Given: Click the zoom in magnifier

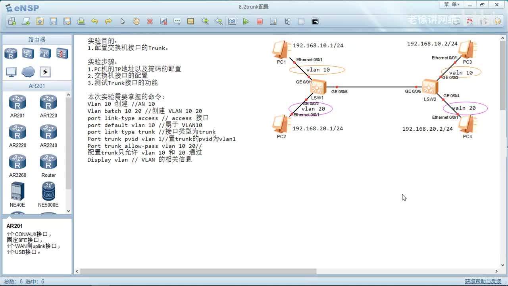Looking at the screenshot, I should click(205, 21).
